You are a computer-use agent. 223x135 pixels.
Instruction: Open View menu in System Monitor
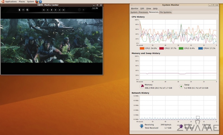coord(149,9)
